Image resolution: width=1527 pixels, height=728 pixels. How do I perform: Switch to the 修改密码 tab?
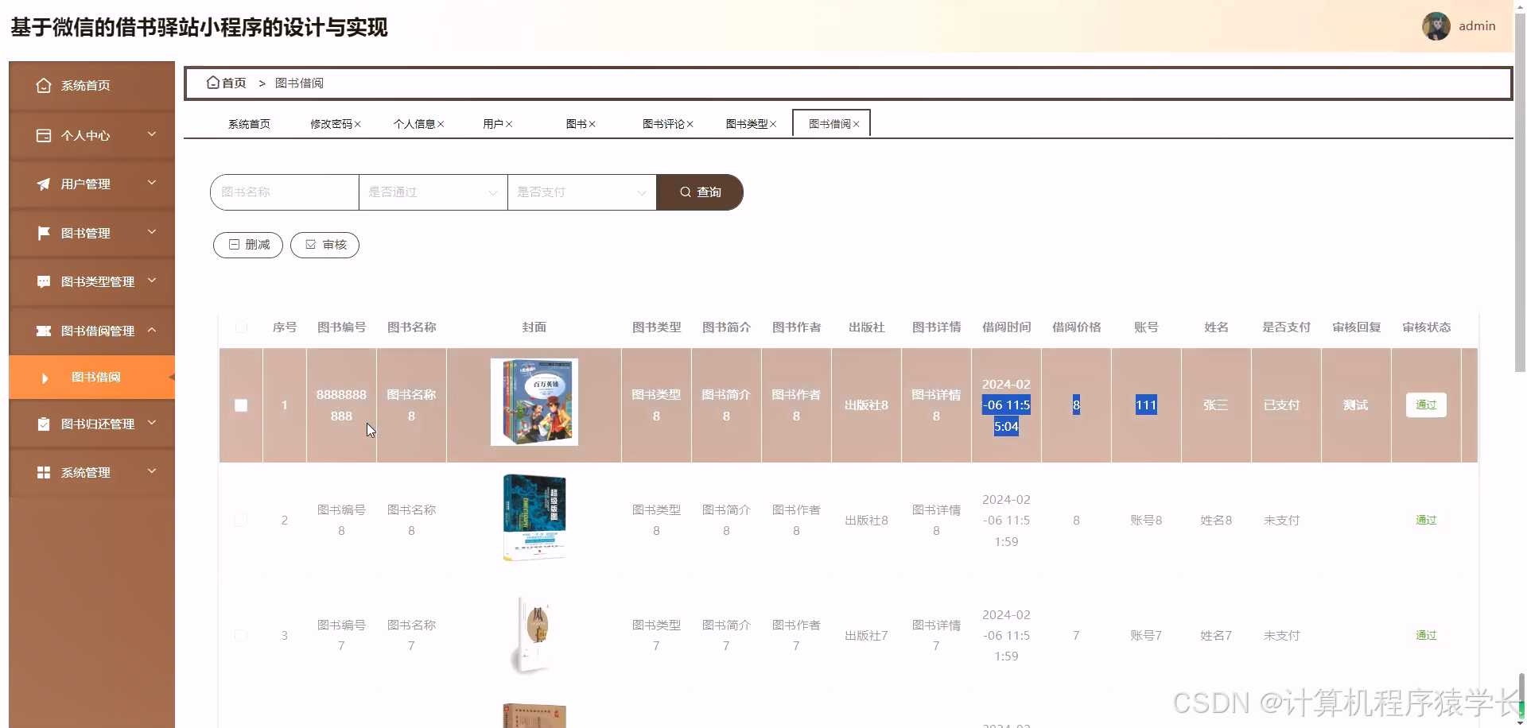(x=331, y=124)
